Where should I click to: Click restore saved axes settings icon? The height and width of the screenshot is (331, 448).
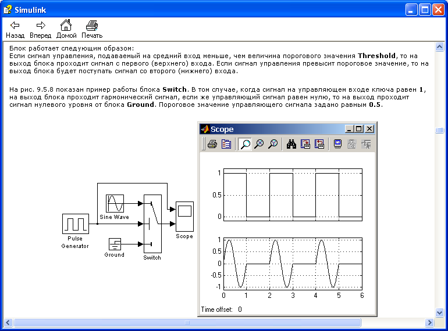(x=319, y=144)
